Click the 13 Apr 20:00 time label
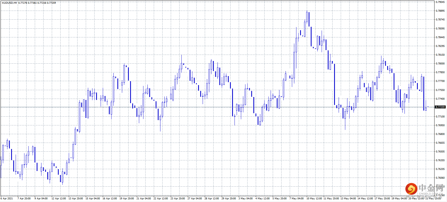 [76, 199]
